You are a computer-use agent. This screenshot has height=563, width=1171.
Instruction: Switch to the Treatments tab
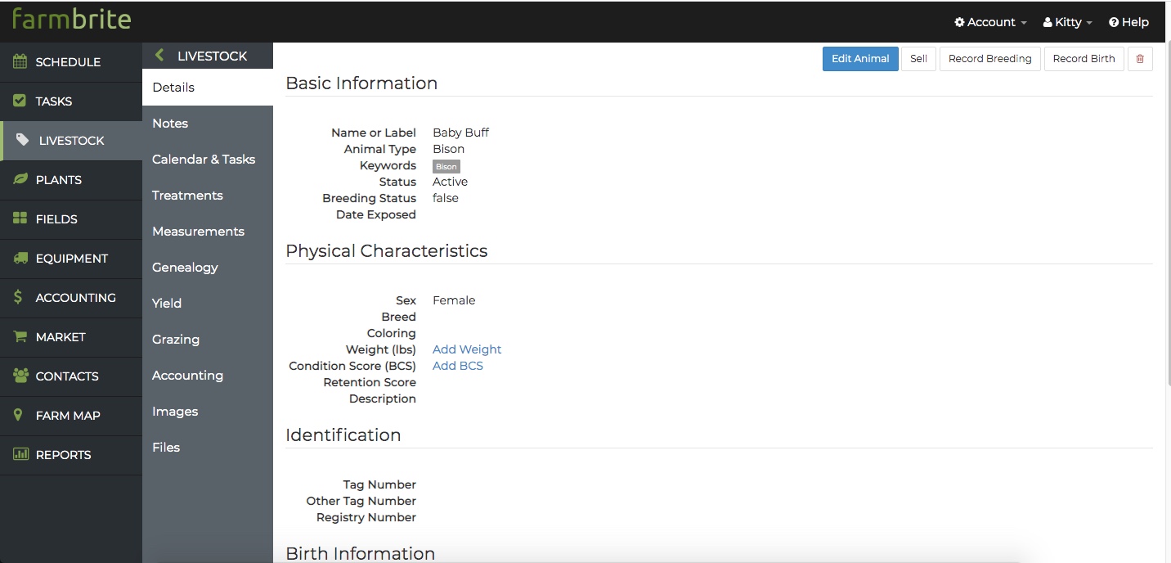[187, 195]
